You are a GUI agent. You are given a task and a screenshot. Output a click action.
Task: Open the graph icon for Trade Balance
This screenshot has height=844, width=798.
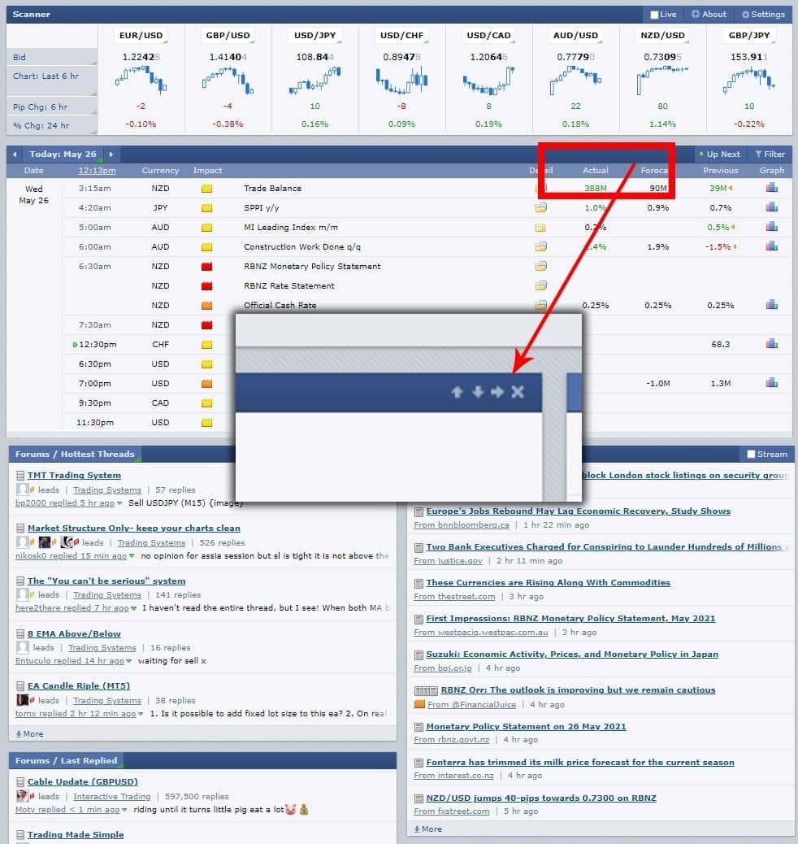[771, 188]
